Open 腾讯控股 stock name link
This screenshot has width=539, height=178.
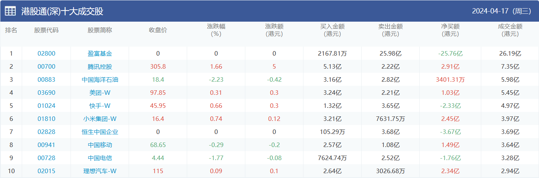[x=100, y=67]
